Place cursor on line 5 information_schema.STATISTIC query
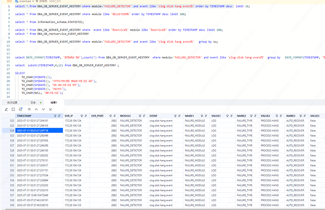Screen dimensions: 325x210 (x=49, y=22)
